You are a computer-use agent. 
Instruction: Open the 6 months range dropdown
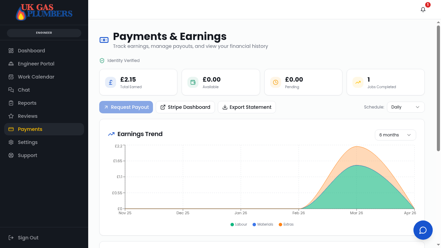[396, 135]
